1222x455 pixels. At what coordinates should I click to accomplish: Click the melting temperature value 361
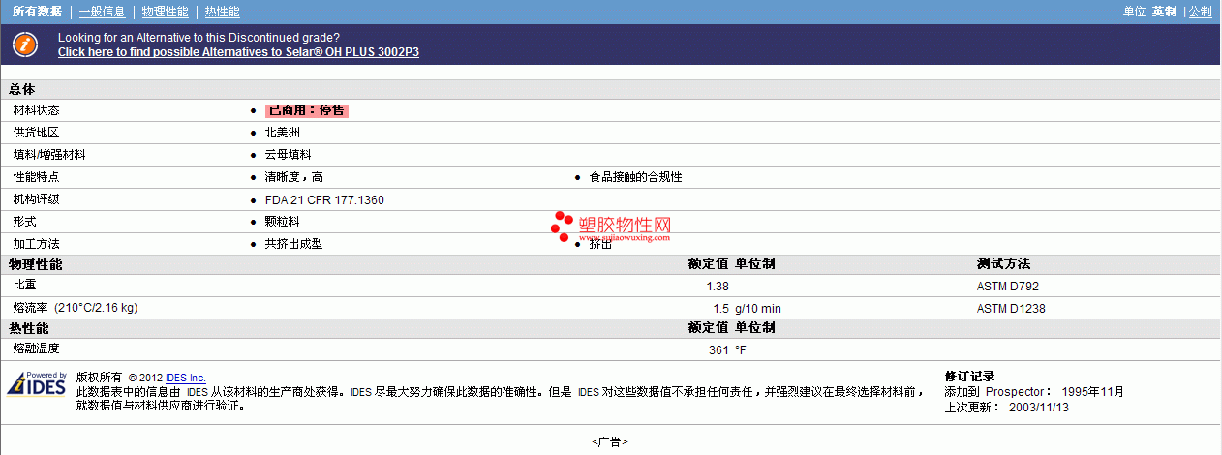(x=718, y=350)
